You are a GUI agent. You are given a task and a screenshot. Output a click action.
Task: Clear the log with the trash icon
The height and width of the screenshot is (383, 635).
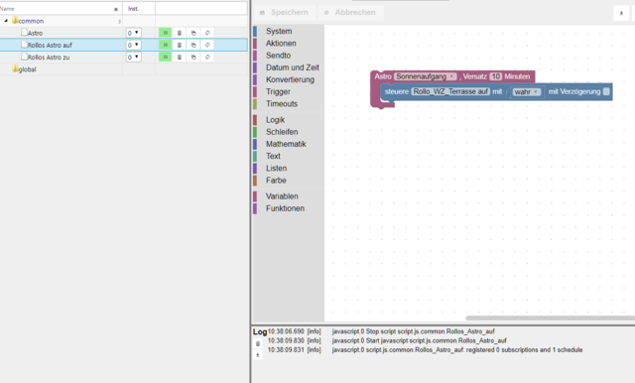tap(258, 343)
